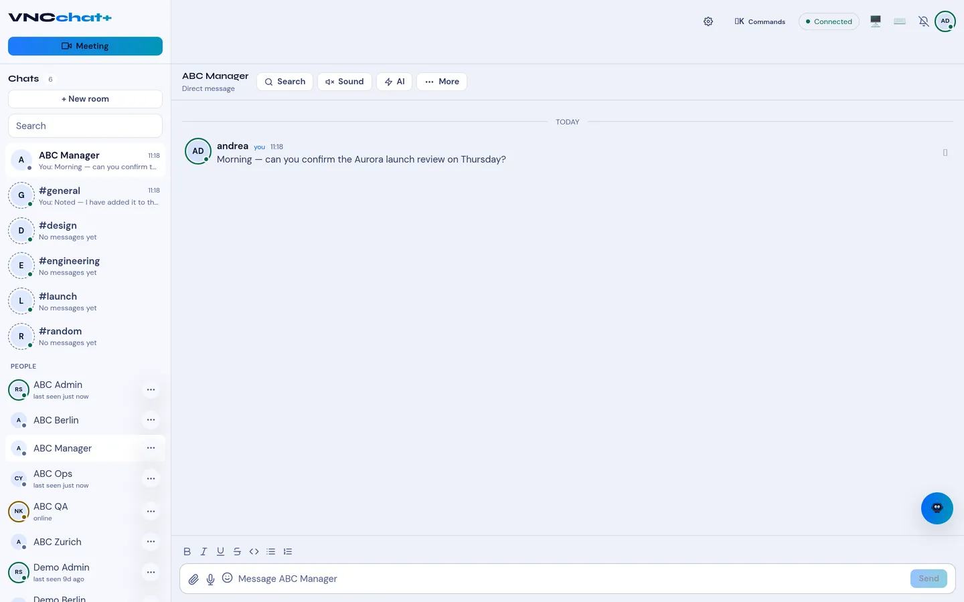964x602 pixels.
Task: Click the Connected status indicator
Action: tap(829, 21)
